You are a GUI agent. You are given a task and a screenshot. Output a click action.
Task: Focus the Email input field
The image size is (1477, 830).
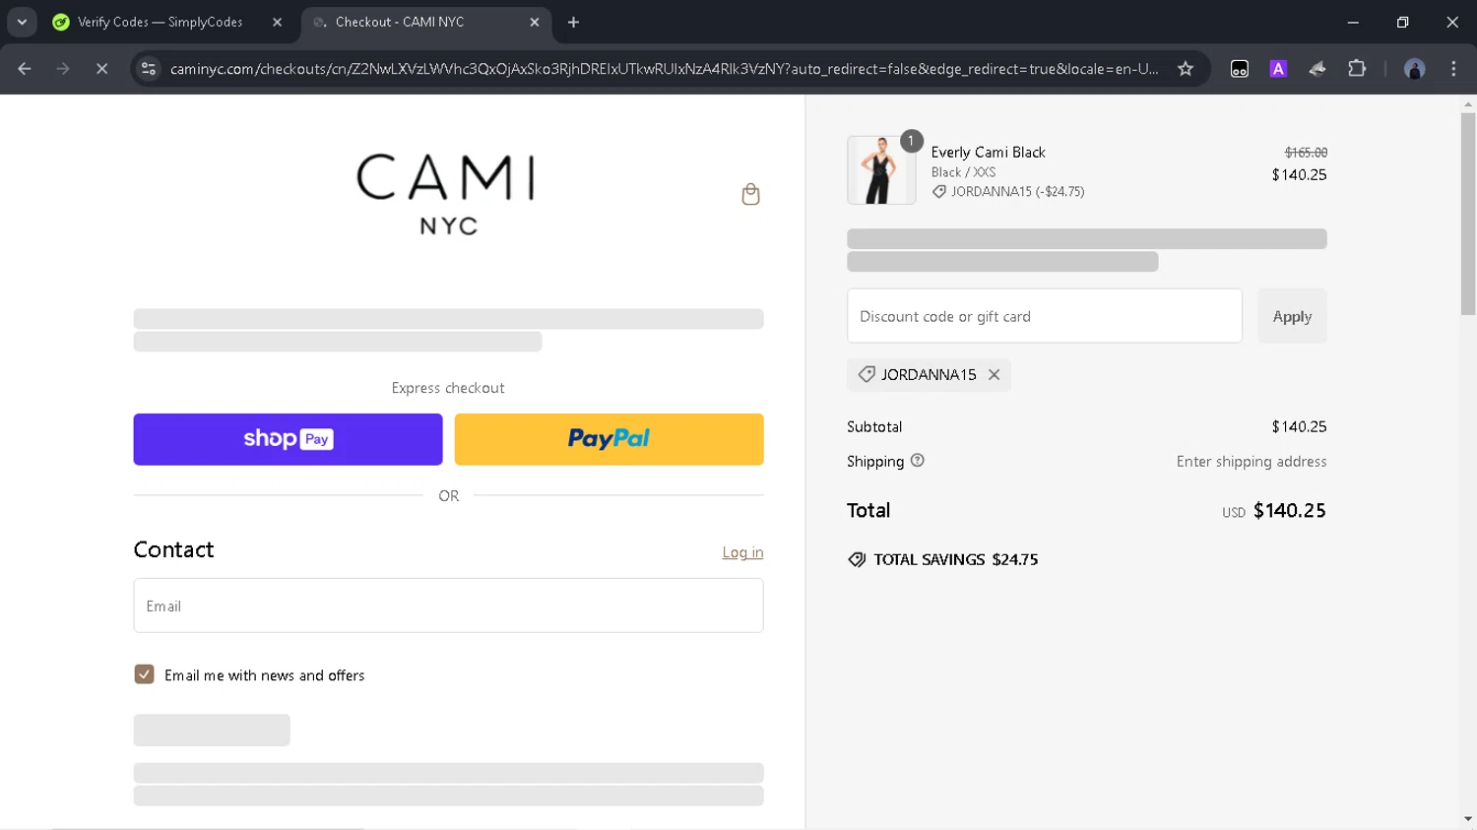tap(448, 606)
